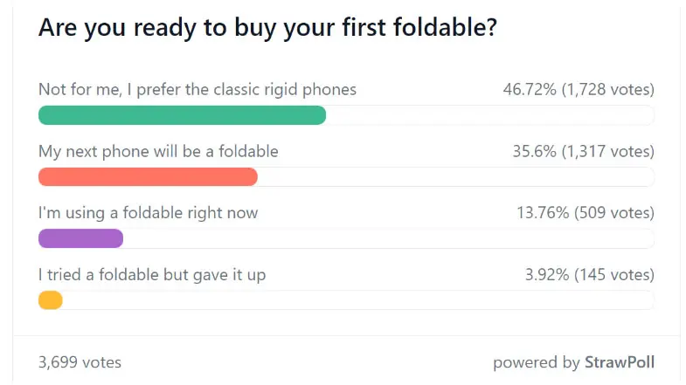Click the empty track of the red bar

coord(456,177)
